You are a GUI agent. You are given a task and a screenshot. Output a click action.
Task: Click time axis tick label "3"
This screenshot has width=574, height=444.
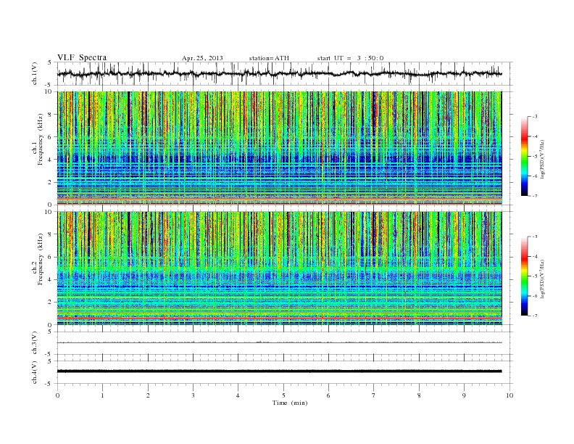pyautogui.click(x=193, y=395)
